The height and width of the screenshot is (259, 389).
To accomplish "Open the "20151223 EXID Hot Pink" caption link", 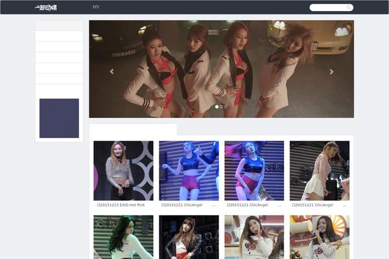I will [x=121, y=205].
